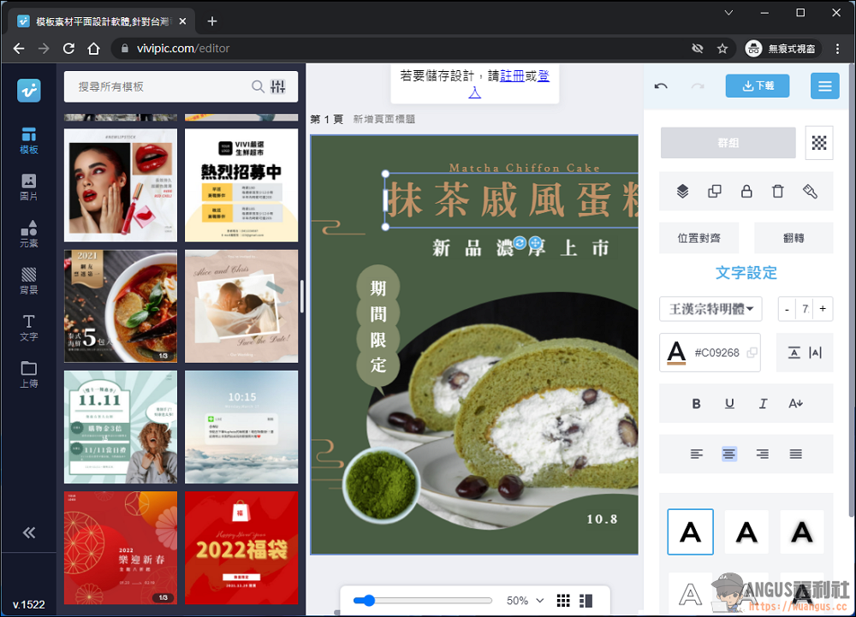
Task: Lock the selected element
Action: click(746, 191)
